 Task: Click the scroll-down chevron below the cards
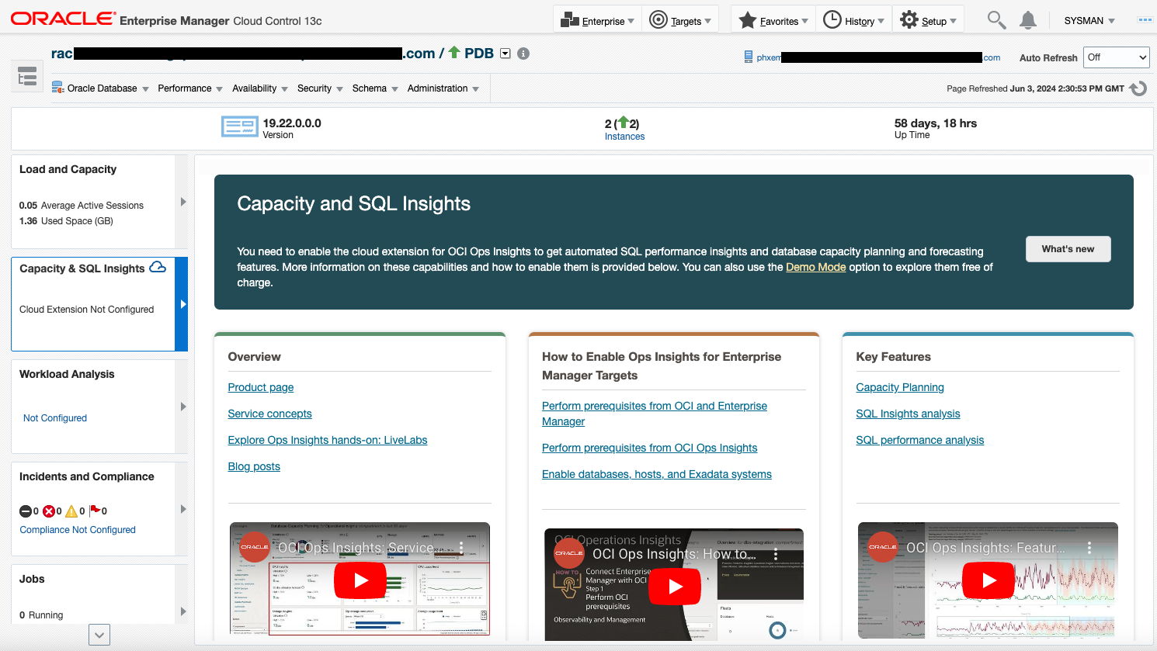99,635
